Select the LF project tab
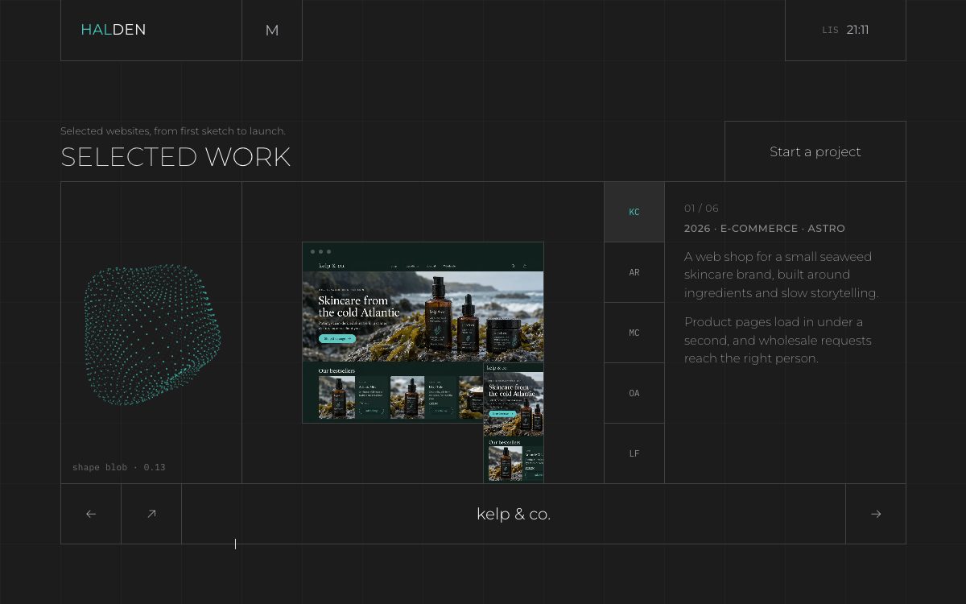 (634, 453)
